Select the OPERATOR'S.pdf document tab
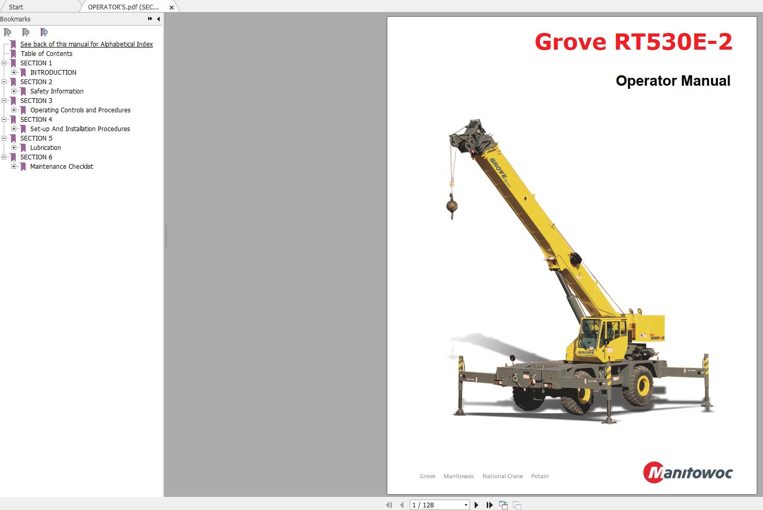Image resolution: width=763 pixels, height=510 pixels. click(124, 7)
